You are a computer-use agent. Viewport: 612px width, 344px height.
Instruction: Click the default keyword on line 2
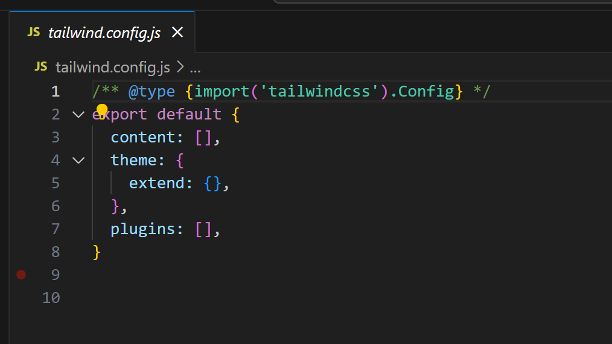(x=190, y=115)
